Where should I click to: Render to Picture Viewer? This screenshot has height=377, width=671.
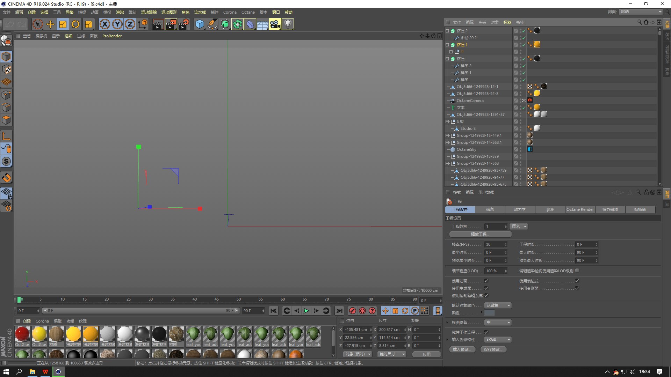171,24
